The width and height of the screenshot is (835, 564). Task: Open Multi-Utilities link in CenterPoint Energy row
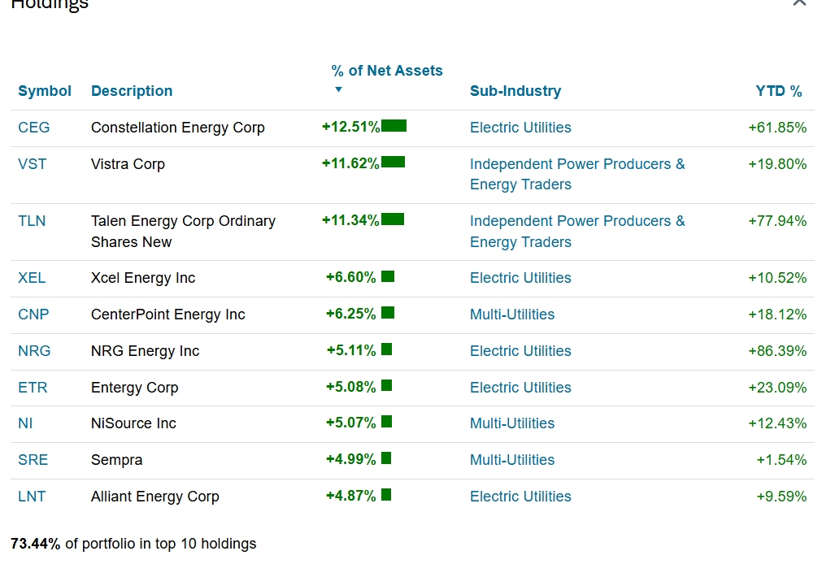[x=512, y=315]
